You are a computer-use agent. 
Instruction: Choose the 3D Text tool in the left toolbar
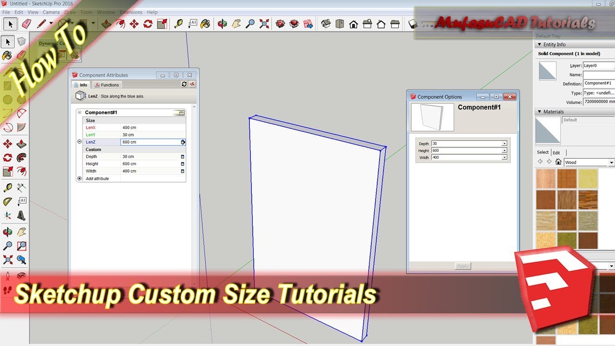(x=22, y=215)
